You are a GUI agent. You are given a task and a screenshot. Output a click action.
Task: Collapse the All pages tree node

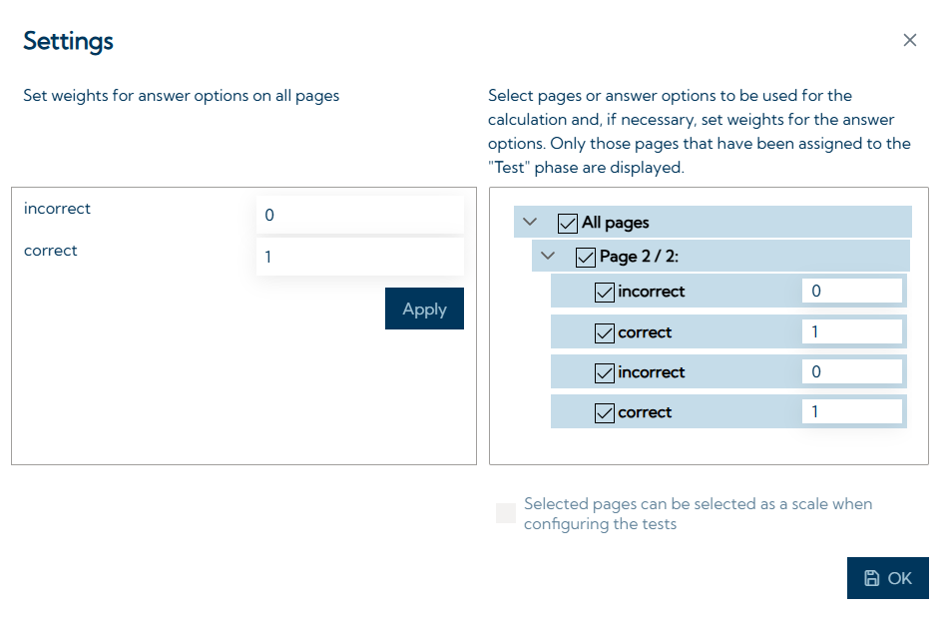pos(530,222)
